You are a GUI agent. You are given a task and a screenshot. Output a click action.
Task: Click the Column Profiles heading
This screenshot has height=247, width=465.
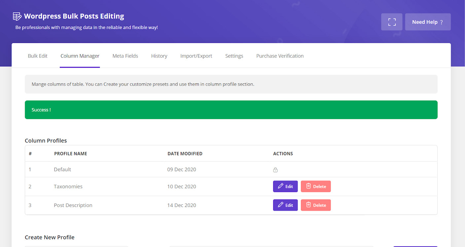click(x=46, y=141)
